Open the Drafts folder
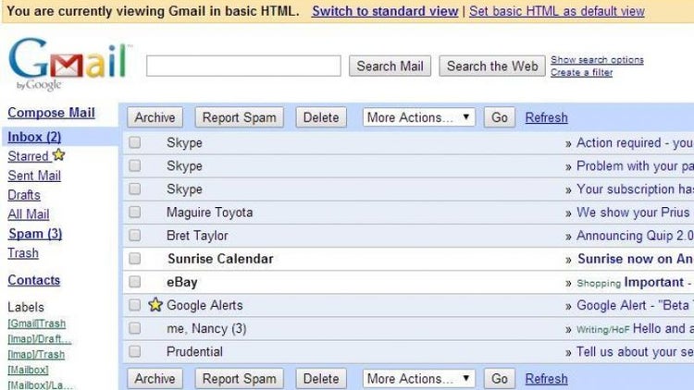694x390 pixels. 24,195
